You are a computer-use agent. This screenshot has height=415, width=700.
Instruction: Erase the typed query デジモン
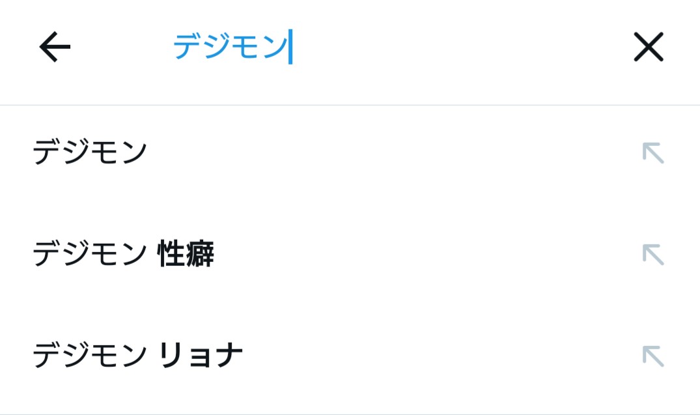[x=648, y=48]
